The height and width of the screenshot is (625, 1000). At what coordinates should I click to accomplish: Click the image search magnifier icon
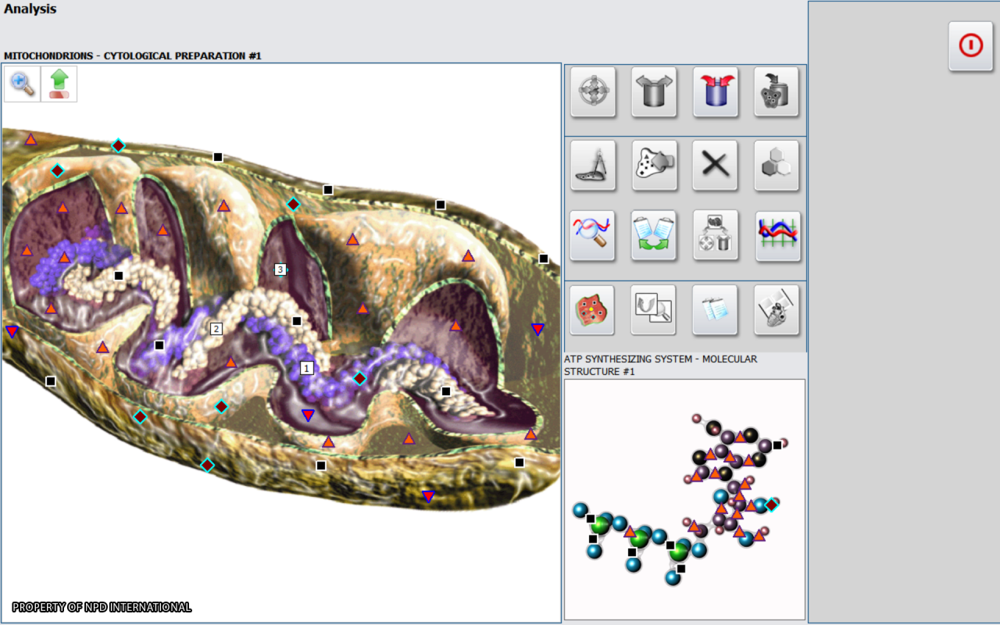(x=654, y=310)
